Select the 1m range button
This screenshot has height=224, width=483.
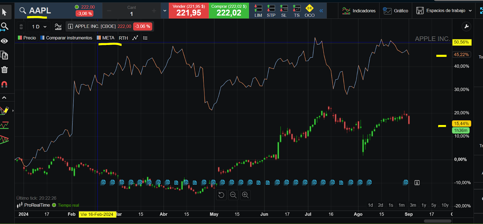[x=401, y=205]
